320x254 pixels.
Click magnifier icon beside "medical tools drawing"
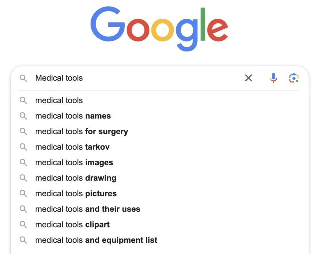[x=23, y=178]
